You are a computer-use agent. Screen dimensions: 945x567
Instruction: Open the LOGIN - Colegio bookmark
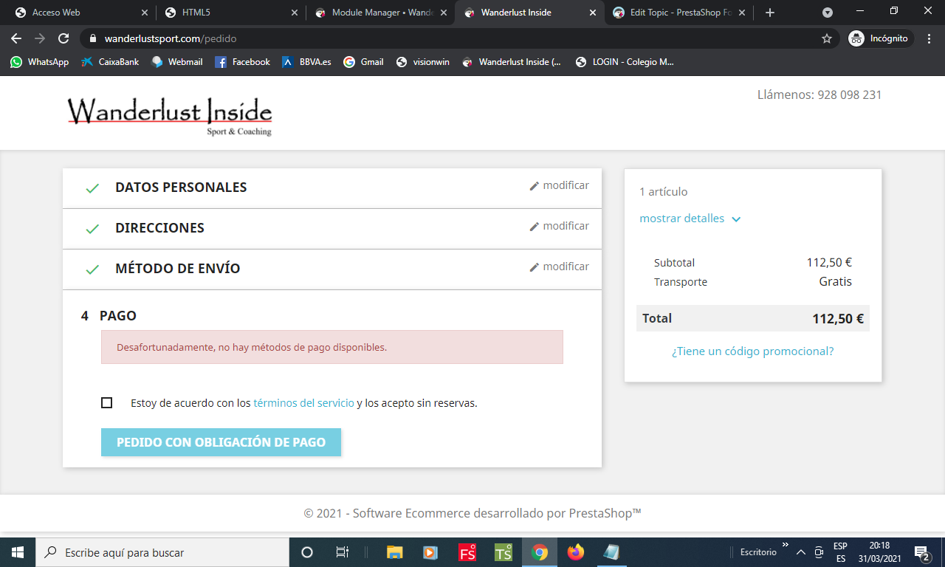[625, 62]
